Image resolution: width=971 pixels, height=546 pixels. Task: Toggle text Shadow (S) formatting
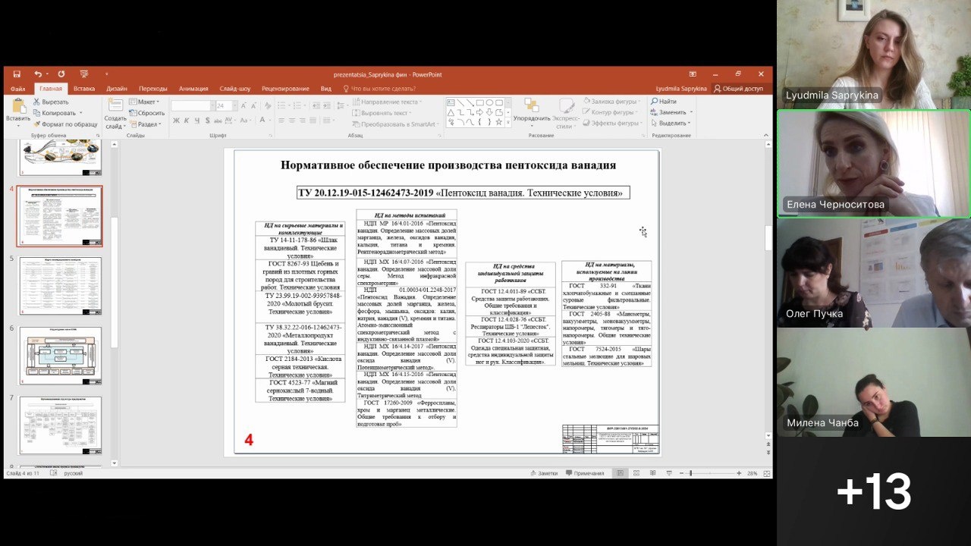[208, 121]
